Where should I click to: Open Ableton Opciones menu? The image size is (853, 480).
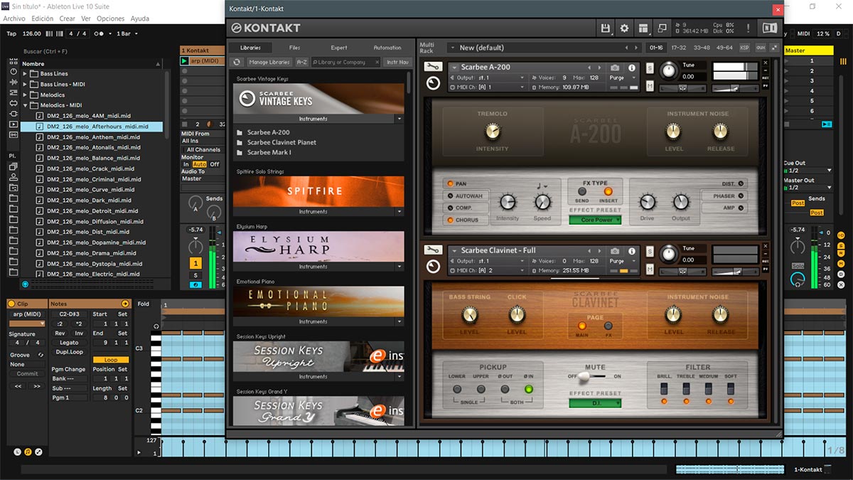(110, 18)
